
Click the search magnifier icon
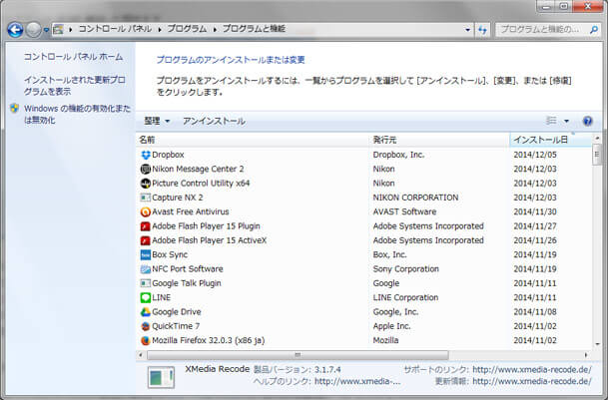pyautogui.click(x=594, y=30)
